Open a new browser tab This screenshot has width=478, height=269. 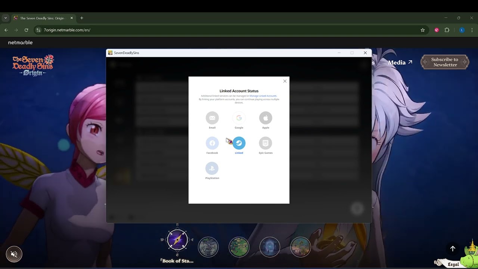coord(82,18)
